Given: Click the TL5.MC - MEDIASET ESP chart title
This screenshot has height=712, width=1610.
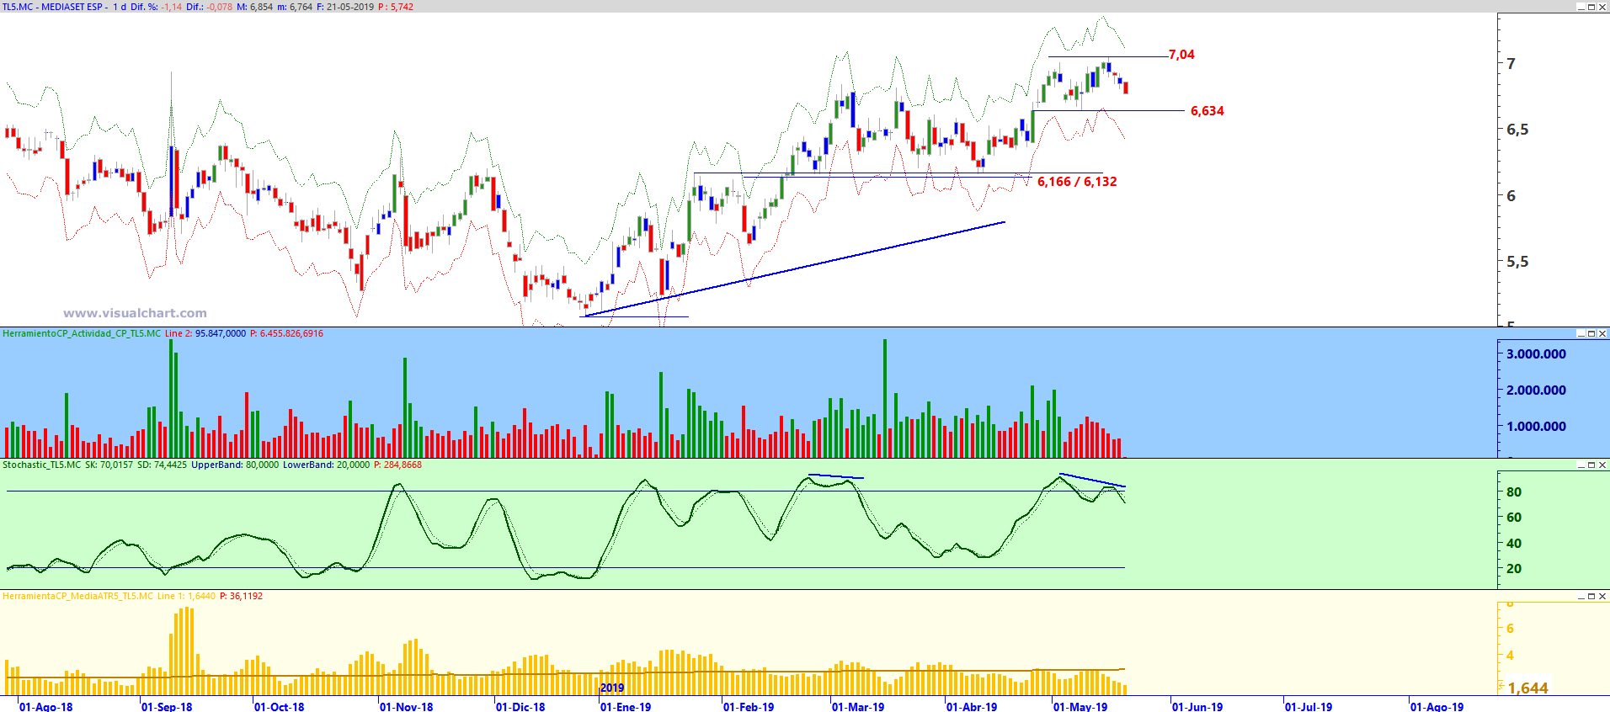Looking at the screenshot, I should [x=52, y=7].
